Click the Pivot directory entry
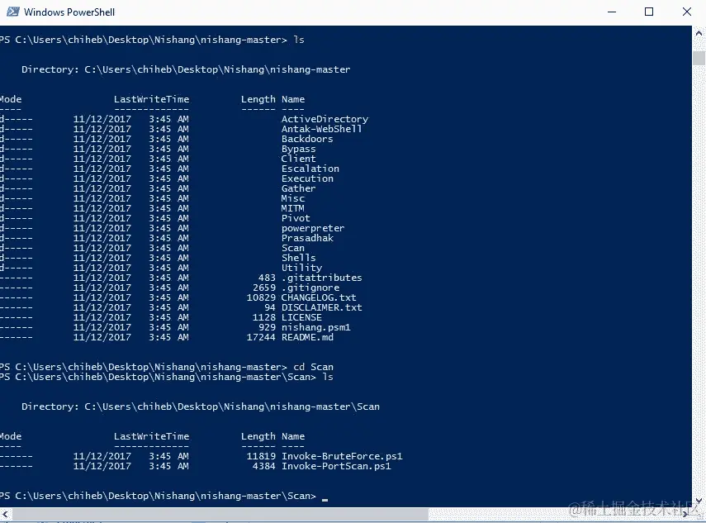This screenshot has height=523, width=706. tap(296, 218)
